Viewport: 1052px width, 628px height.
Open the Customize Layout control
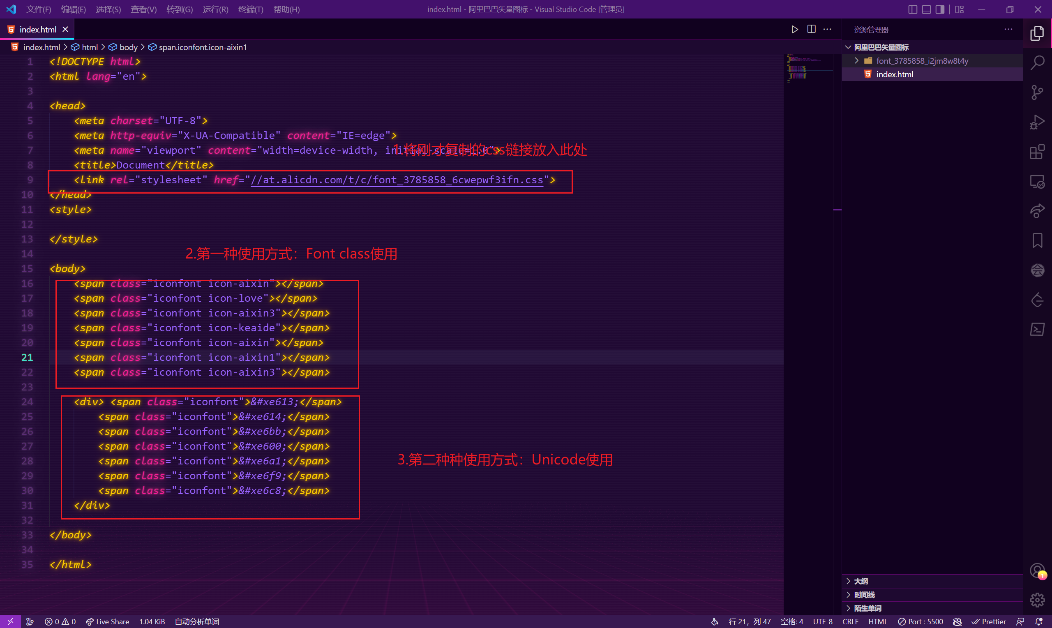[959, 9]
